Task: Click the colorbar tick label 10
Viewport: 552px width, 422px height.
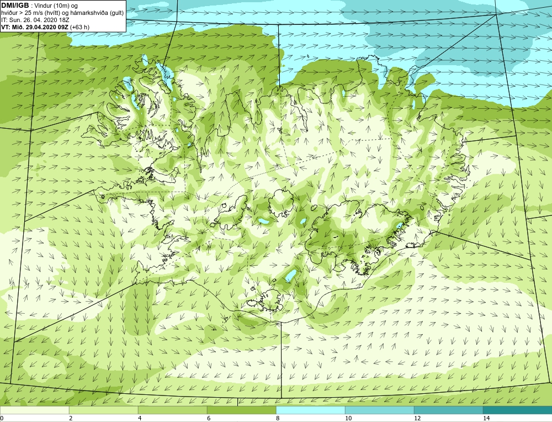Action: [348, 419]
